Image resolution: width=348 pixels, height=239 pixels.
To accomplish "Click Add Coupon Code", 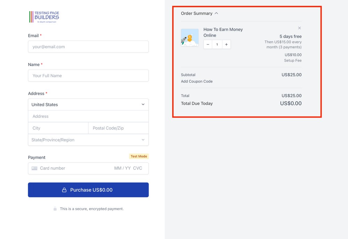I will coord(197,81).
